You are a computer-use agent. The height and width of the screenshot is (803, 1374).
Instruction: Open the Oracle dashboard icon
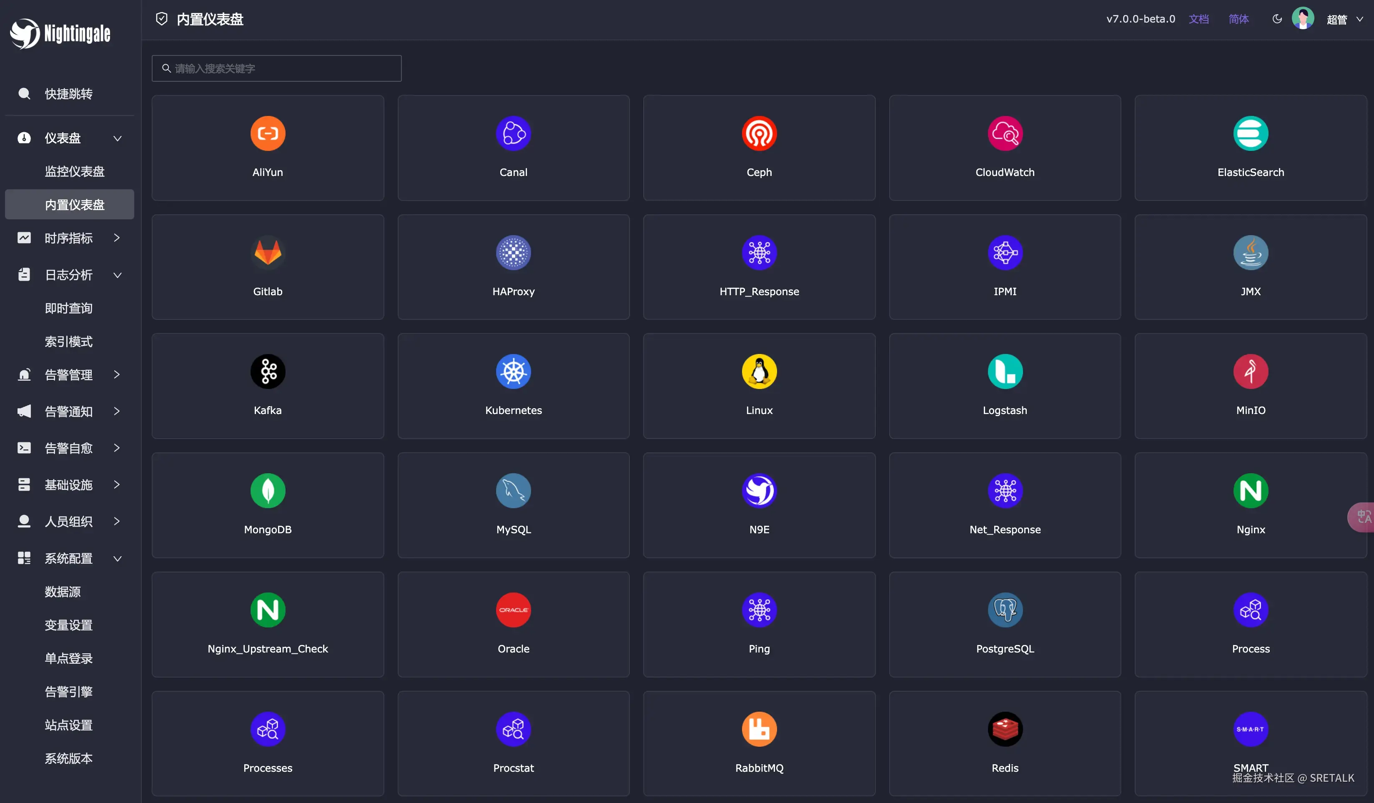pyautogui.click(x=513, y=610)
